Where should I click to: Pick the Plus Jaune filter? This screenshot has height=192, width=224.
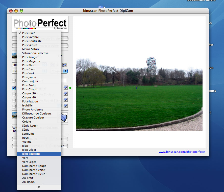pyautogui.click(x=39, y=77)
